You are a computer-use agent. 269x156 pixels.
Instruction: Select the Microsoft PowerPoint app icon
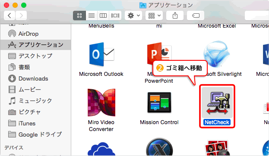point(159,54)
